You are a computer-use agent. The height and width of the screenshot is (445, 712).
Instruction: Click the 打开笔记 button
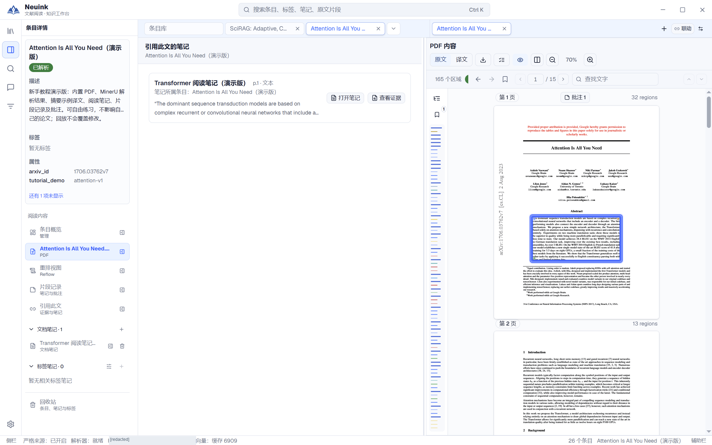pos(345,98)
